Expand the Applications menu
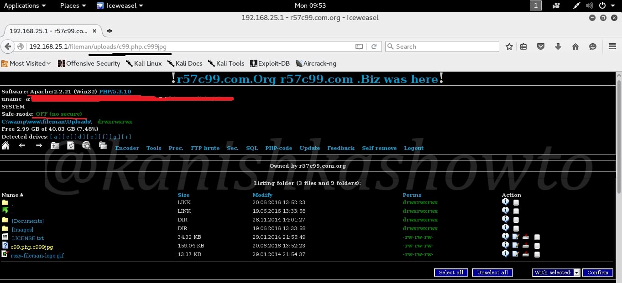 (x=25, y=5)
